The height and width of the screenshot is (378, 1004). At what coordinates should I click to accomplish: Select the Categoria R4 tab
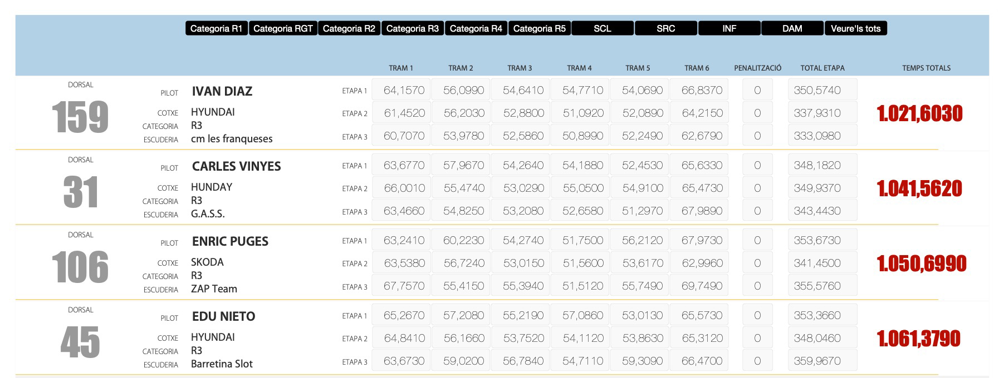(476, 28)
